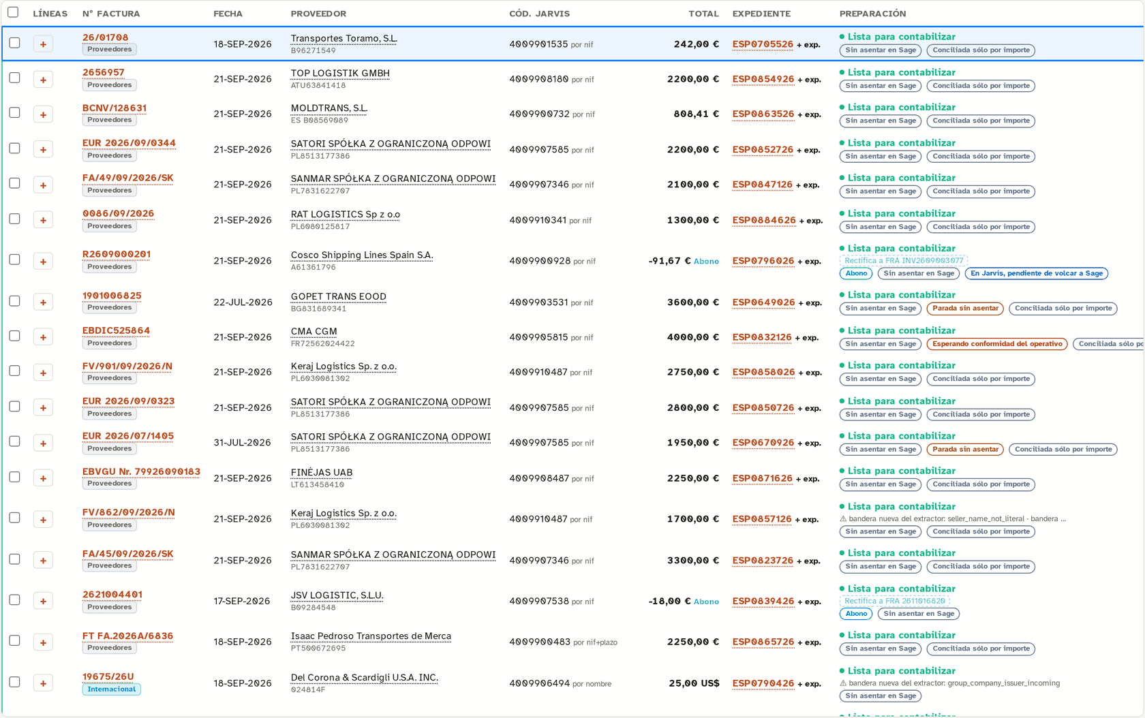Expand lines for invoice 26/01708

coord(43,44)
